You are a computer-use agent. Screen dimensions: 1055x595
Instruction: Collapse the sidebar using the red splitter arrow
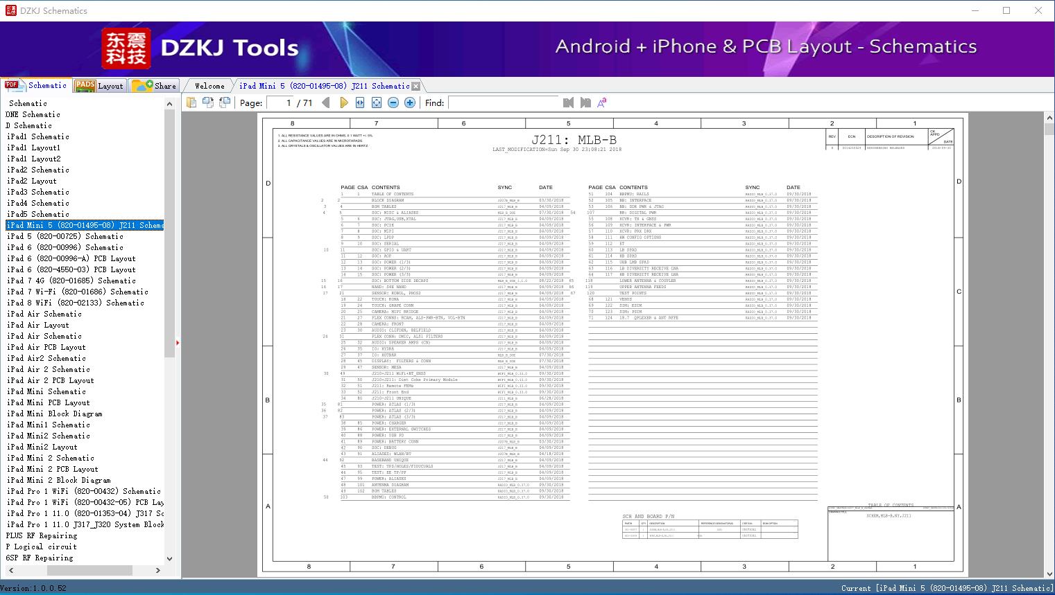(178, 342)
